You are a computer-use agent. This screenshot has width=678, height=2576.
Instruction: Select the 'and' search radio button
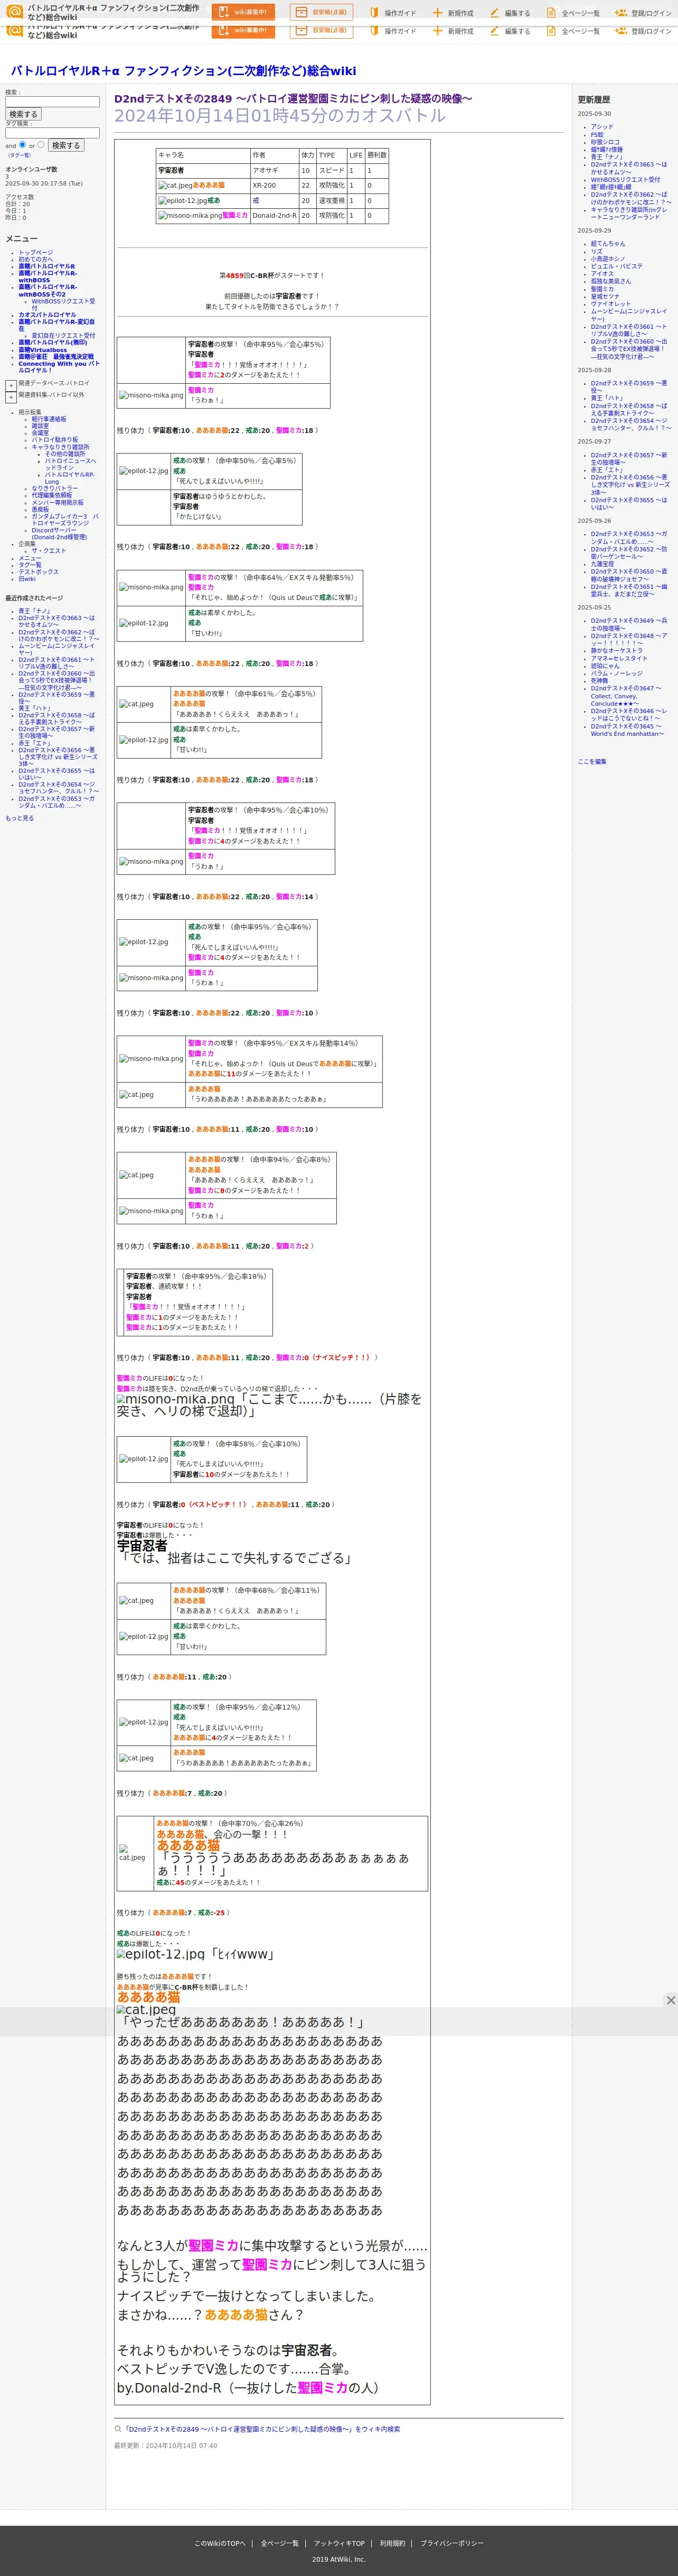pyautogui.click(x=22, y=145)
